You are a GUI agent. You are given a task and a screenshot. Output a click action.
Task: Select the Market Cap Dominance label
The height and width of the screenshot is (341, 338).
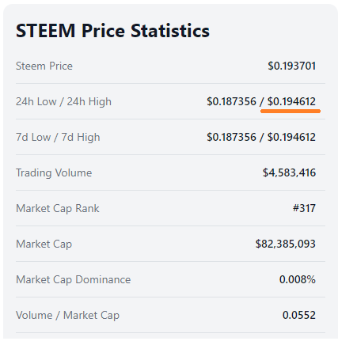(x=73, y=280)
